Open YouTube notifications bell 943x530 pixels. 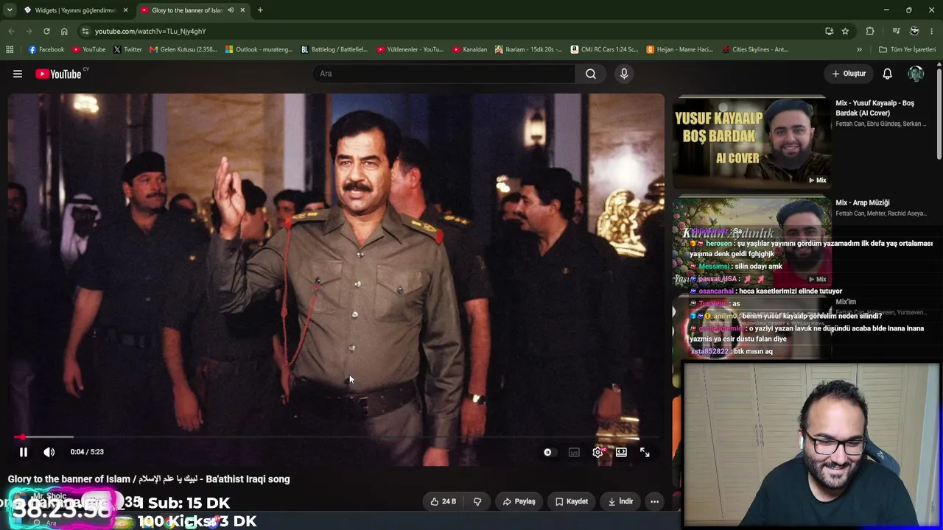pyautogui.click(x=888, y=74)
